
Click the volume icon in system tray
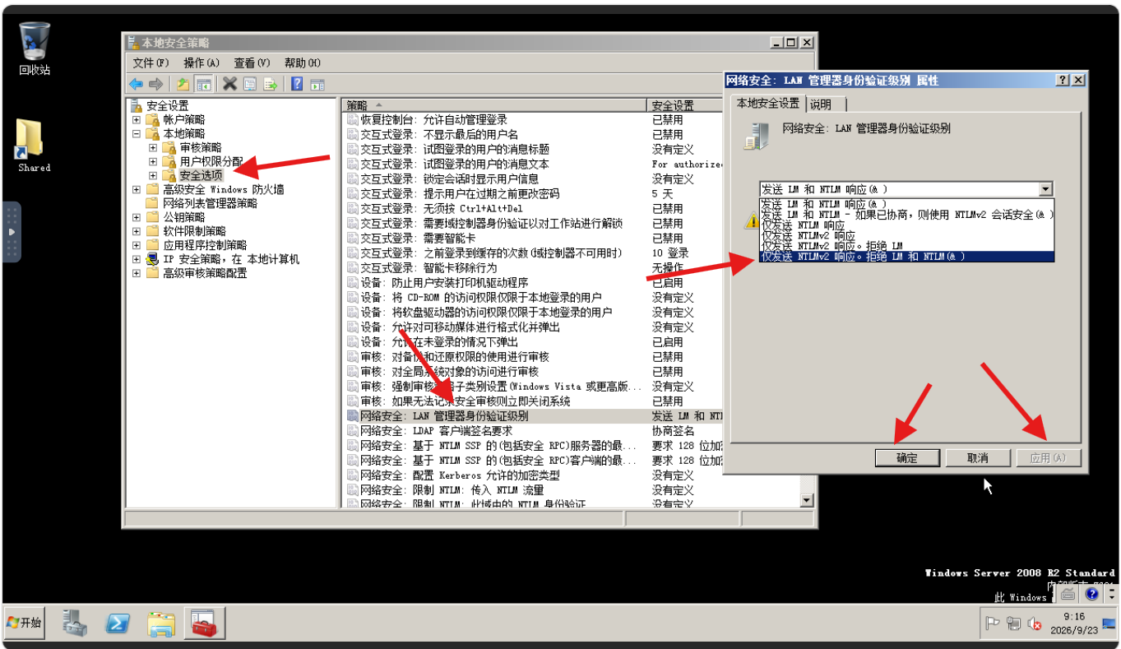click(x=1035, y=623)
